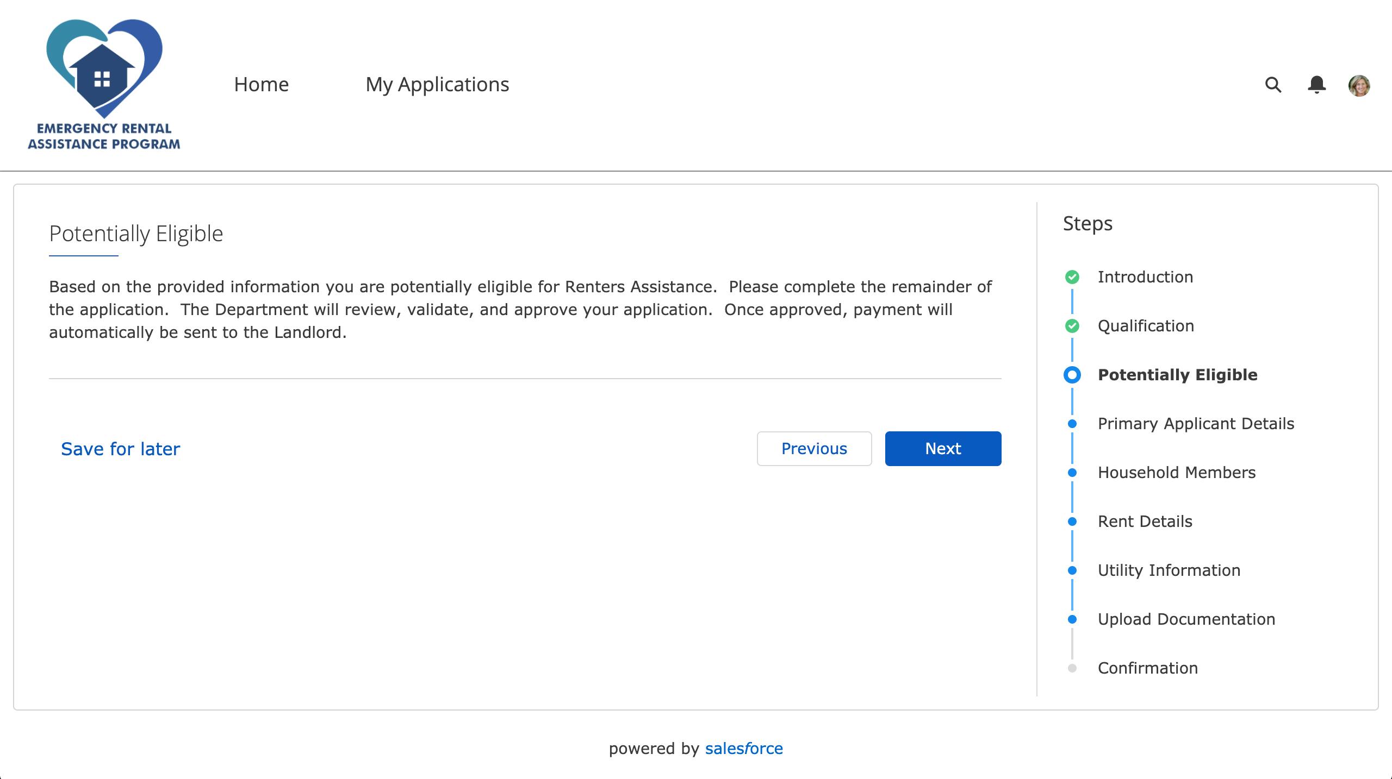The height and width of the screenshot is (779, 1392).
Task: Click the 'powered by' footer text
Action: (x=654, y=749)
